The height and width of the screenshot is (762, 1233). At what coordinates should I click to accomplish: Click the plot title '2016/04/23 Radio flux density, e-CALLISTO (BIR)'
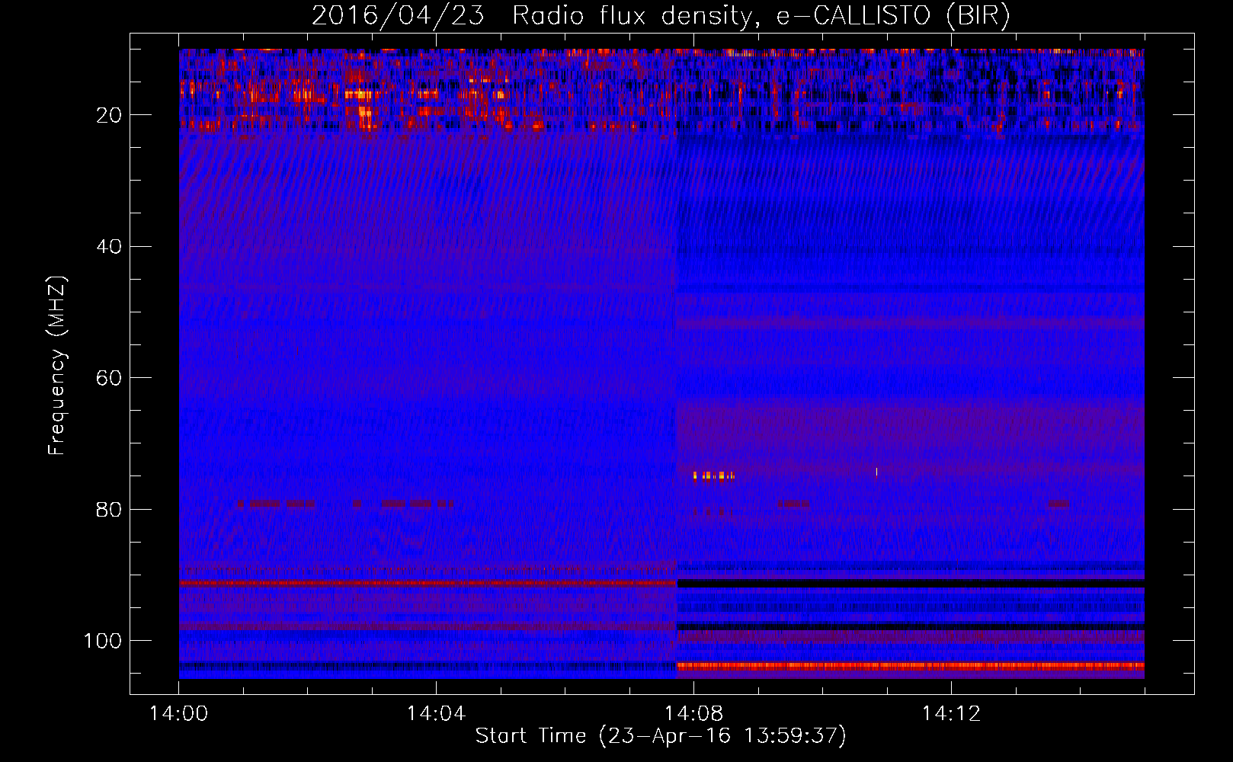[x=661, y=16]
